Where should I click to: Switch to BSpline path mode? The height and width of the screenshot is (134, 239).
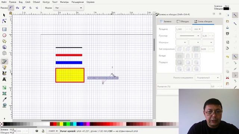(x=24, y=8)
